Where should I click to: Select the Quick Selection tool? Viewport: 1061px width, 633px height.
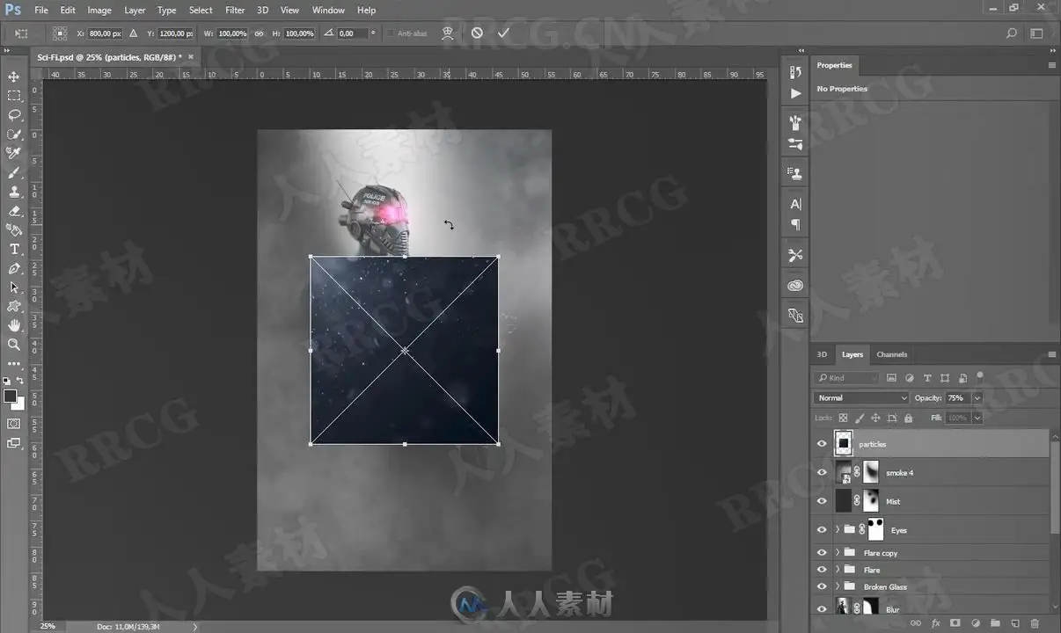click(14, 135)
